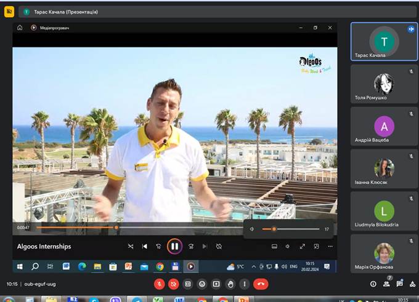
Task: Open the emoji reactions panel
Action: pos(202,284)
